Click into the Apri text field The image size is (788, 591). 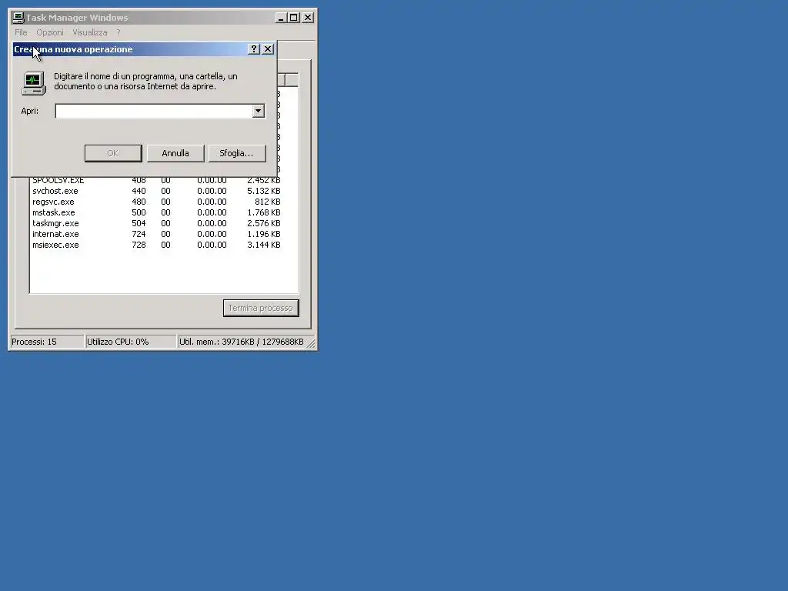coord(153,111)
